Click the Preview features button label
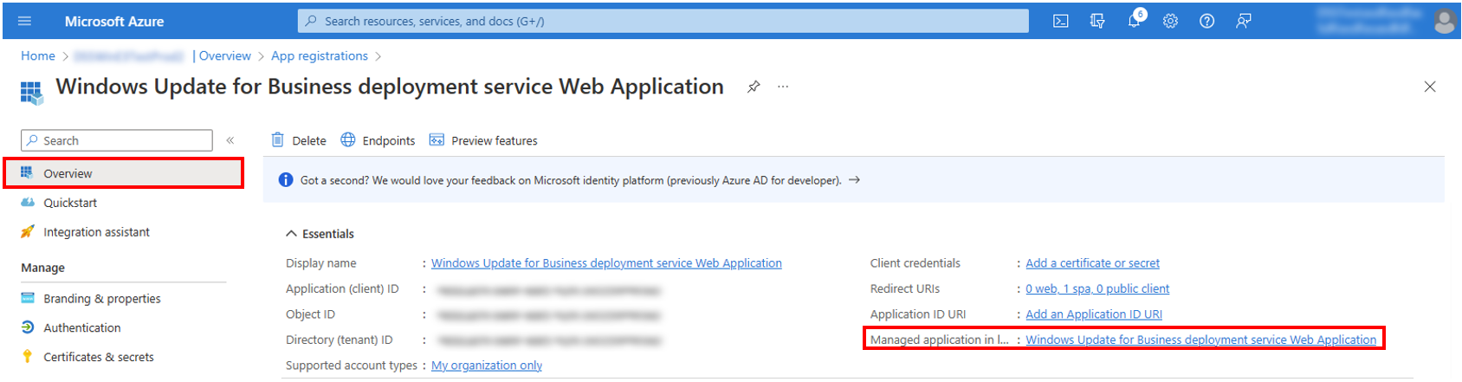This screenshot has height=382, width=1462. tap(495, 140)
